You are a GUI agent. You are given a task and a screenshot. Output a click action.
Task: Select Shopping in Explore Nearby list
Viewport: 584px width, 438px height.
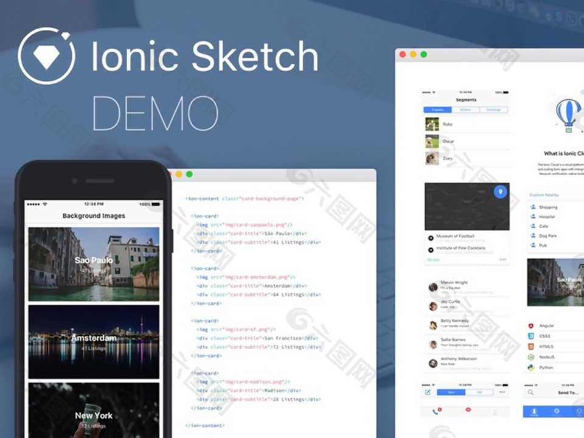click(x=547, y=207)
